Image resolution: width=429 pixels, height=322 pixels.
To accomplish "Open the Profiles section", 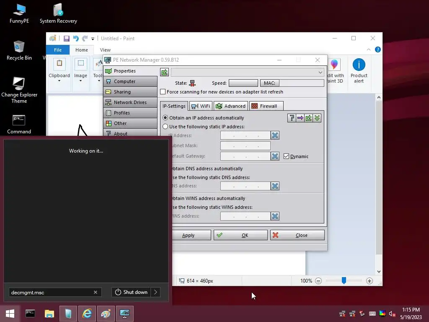I will tap(130, 113).
